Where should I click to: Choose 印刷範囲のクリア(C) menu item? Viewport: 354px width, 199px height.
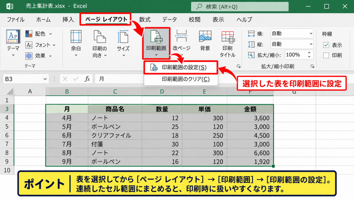(x=181, y=79)
